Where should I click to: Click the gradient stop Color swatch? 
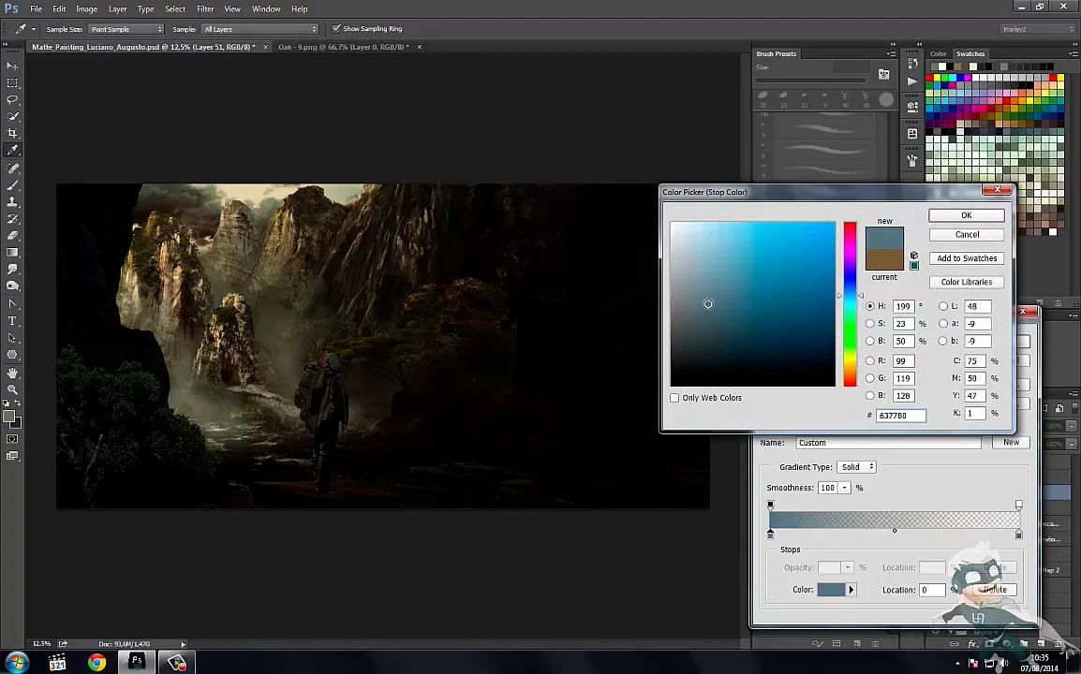pyautogui.click(x=831, y=589)
